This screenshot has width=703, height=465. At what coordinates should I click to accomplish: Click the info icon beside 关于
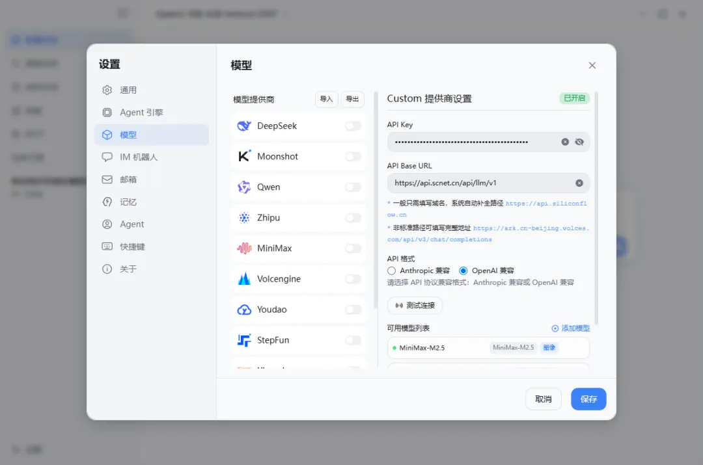point(107,269)
